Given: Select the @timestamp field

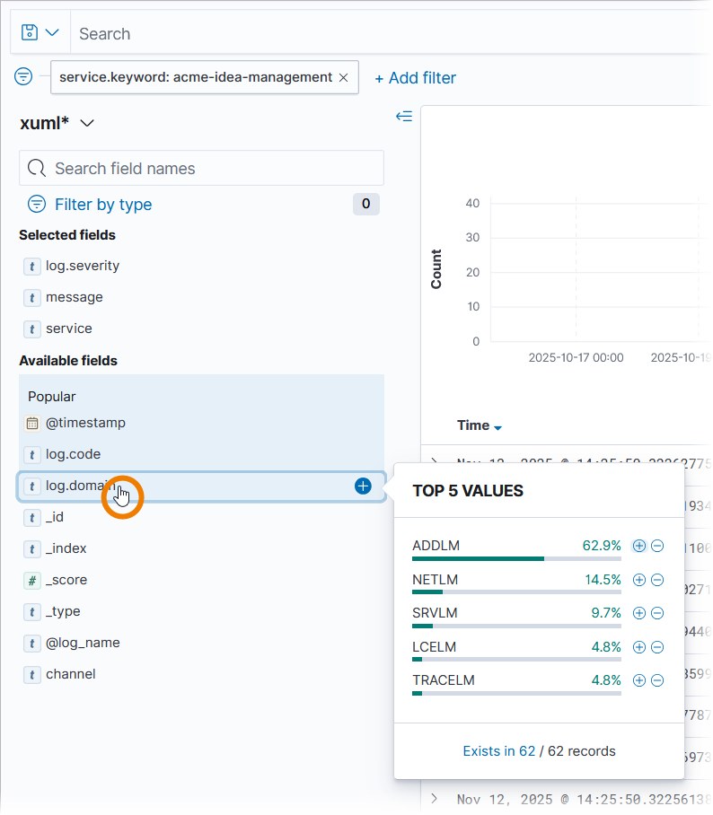Looking at the screenshot, I should click(x=85, y=423).
